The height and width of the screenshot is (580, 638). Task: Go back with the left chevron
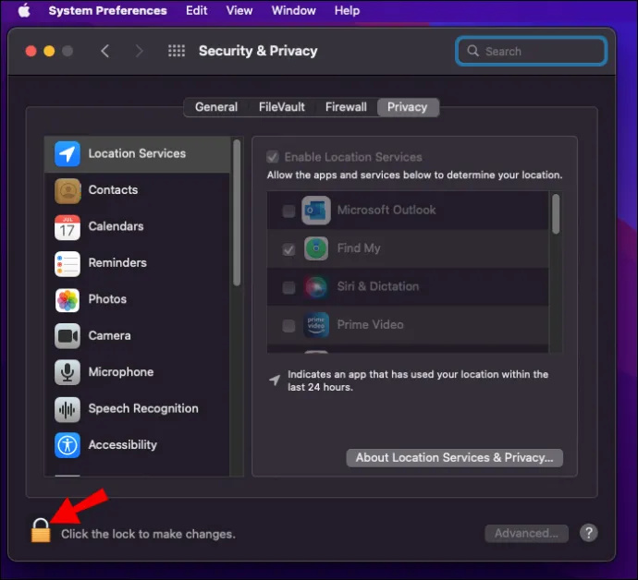pyautogui.click(x=105, y=51)
